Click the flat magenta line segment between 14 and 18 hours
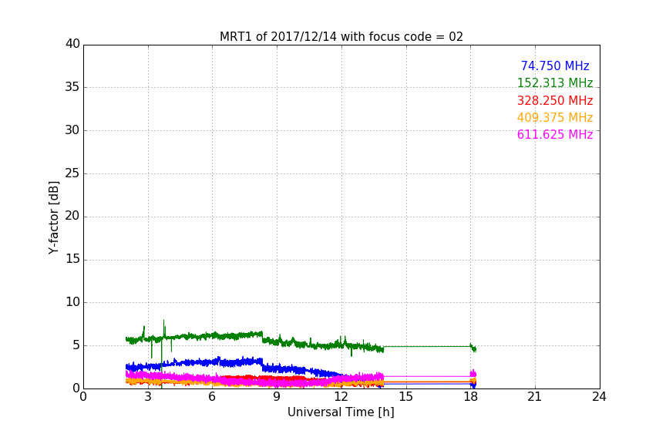Viewport: 666px width, 444px height. (x=427, y=376)
